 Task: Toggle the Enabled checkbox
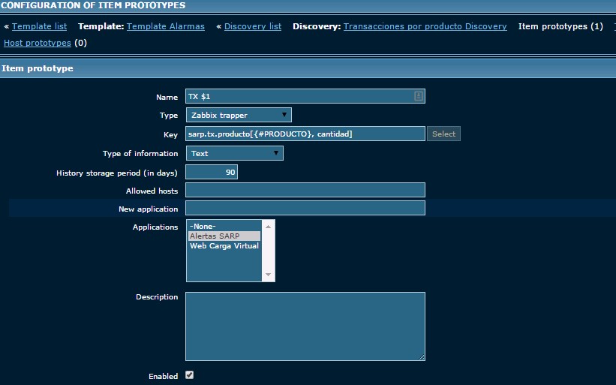click(189, 375)
